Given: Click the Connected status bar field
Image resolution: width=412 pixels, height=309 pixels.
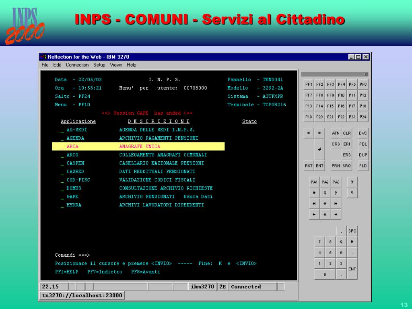Looking at the screenshot, I should [253, 286].
